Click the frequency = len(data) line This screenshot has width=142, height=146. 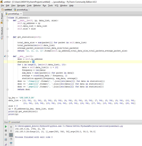pos(34,70)
